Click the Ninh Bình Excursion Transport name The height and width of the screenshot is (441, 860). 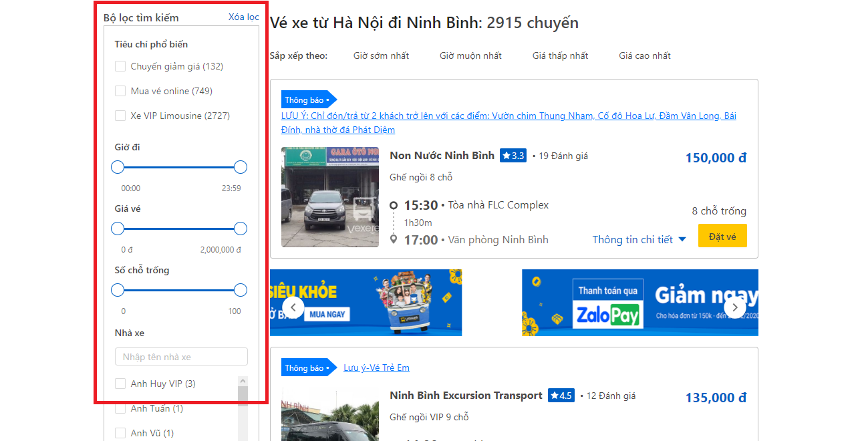click(466, 395)
